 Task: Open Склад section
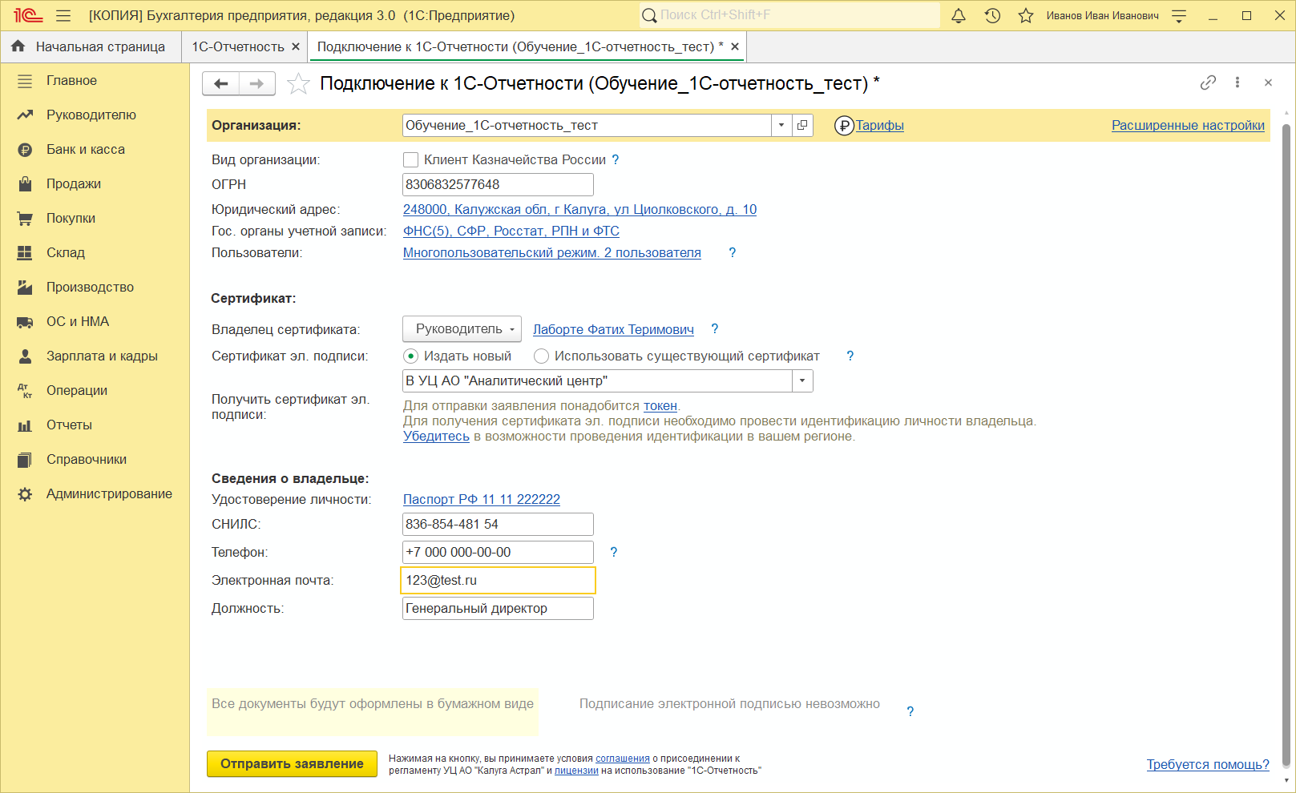tap(95, 252)
